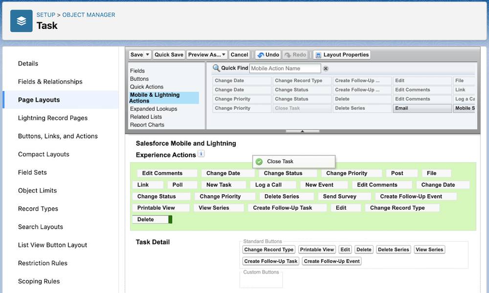Click Delete Series standard button
This screenshot has width=489, height=293.
pos(393,250)
